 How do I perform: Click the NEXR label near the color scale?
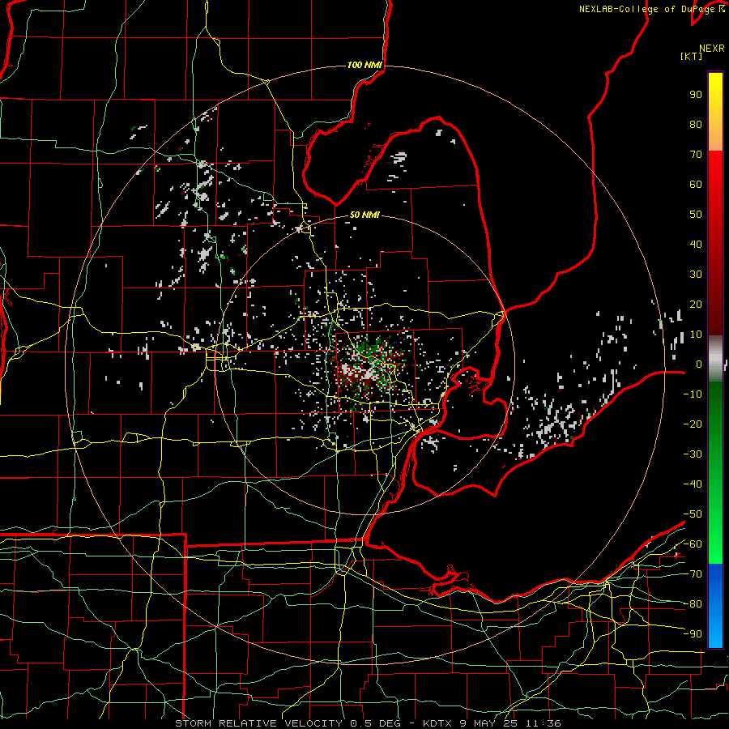[712, 49]
